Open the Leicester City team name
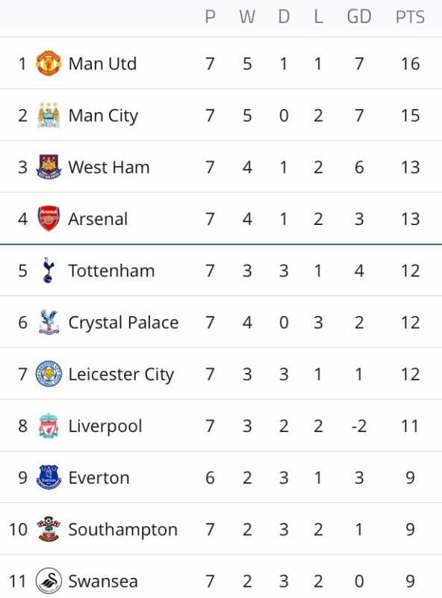The image size is (442, 598). click(x=121, y=374)
